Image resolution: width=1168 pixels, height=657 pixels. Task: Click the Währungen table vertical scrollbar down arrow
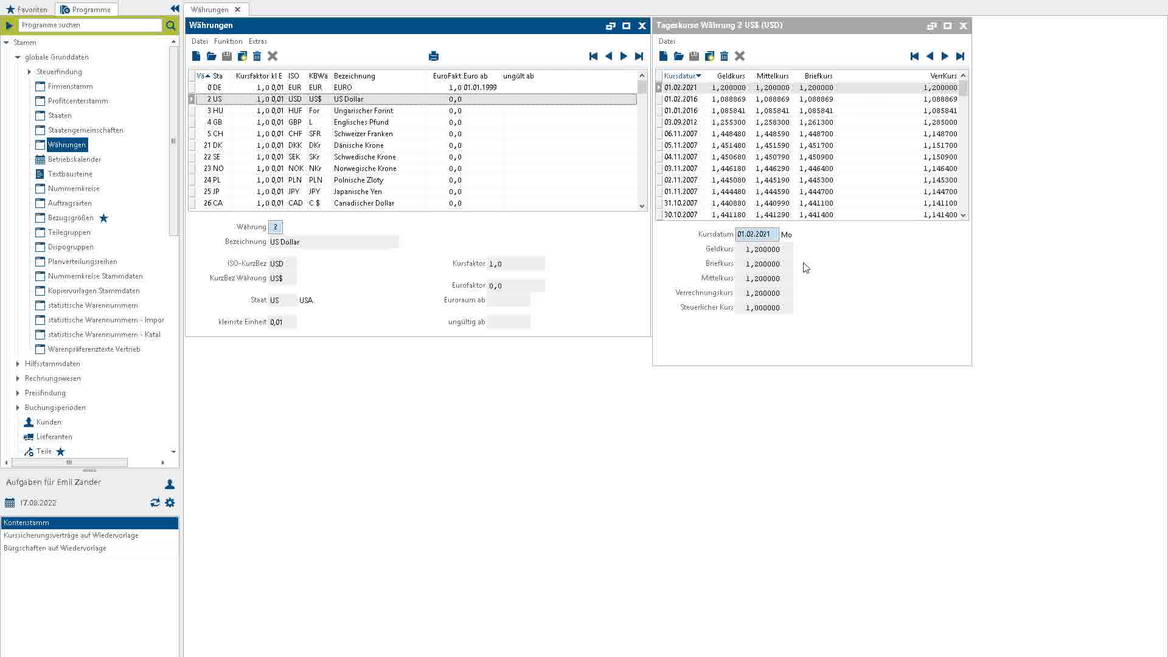tap(642, 206)
